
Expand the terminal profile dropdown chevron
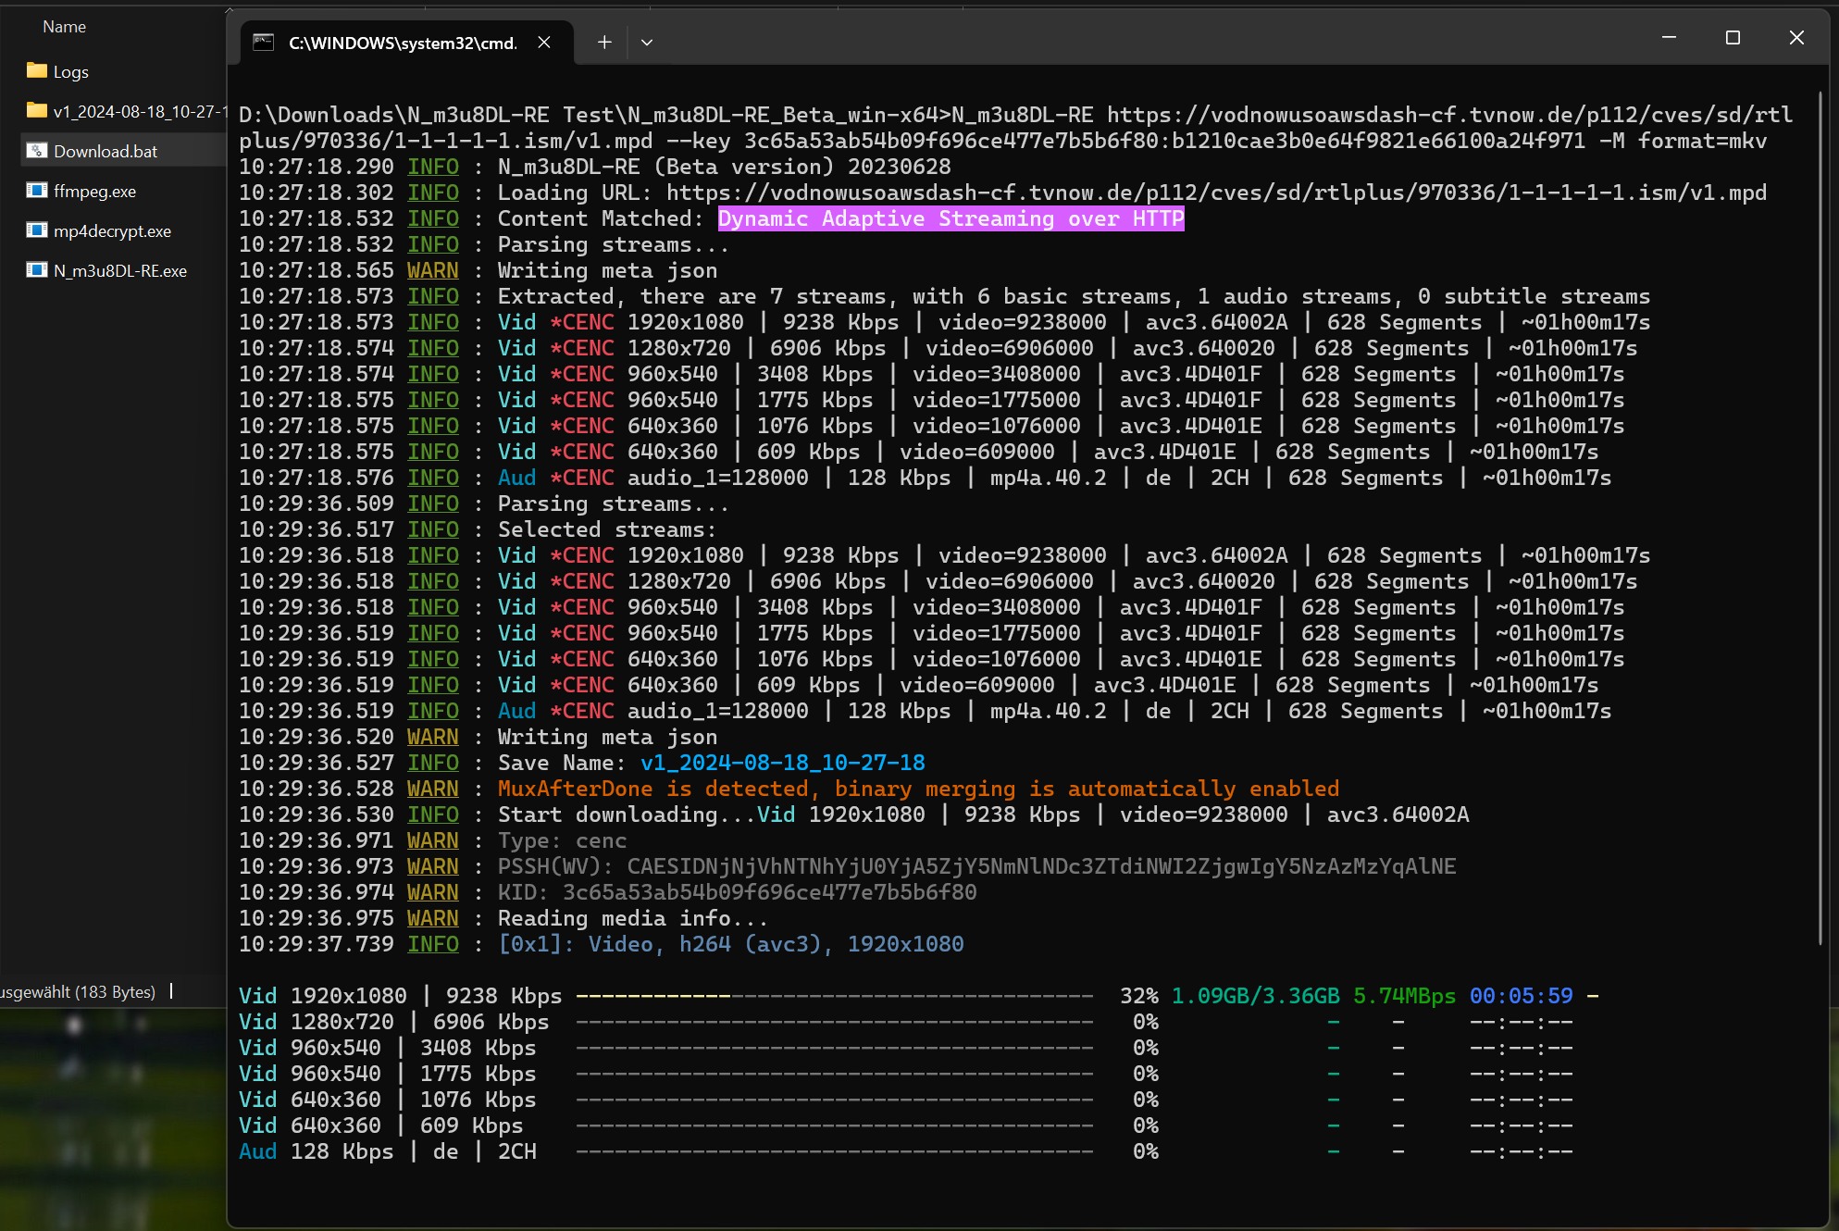point(647,43)
